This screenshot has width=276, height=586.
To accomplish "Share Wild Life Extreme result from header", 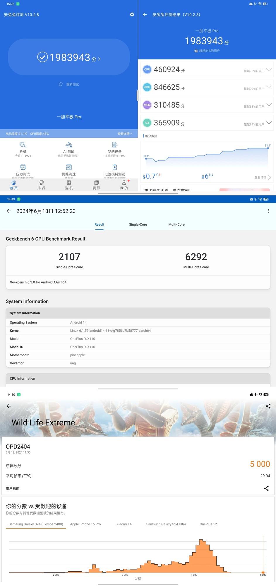I will pos(268,406).
